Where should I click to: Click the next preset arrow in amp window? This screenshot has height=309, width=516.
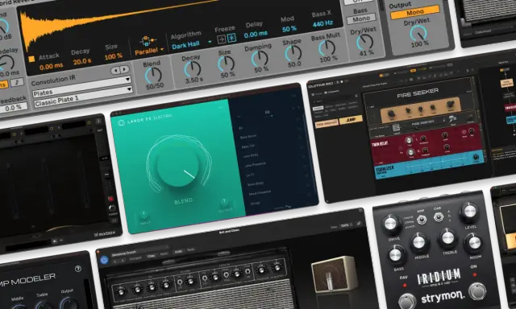(123, 260)
